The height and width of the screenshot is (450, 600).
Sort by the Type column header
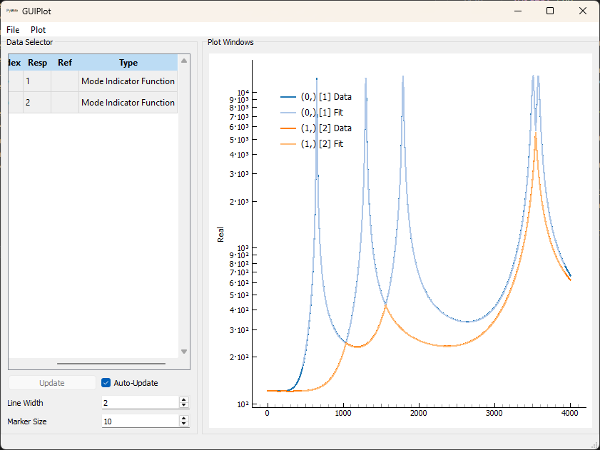(x=128, y=63)
